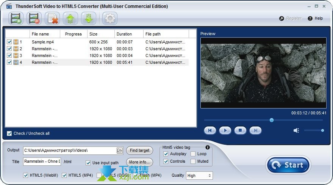Viewport: 333px width, 185px height.
Task: Move selected file down with green arrow
Action: (x=89, y=18)
